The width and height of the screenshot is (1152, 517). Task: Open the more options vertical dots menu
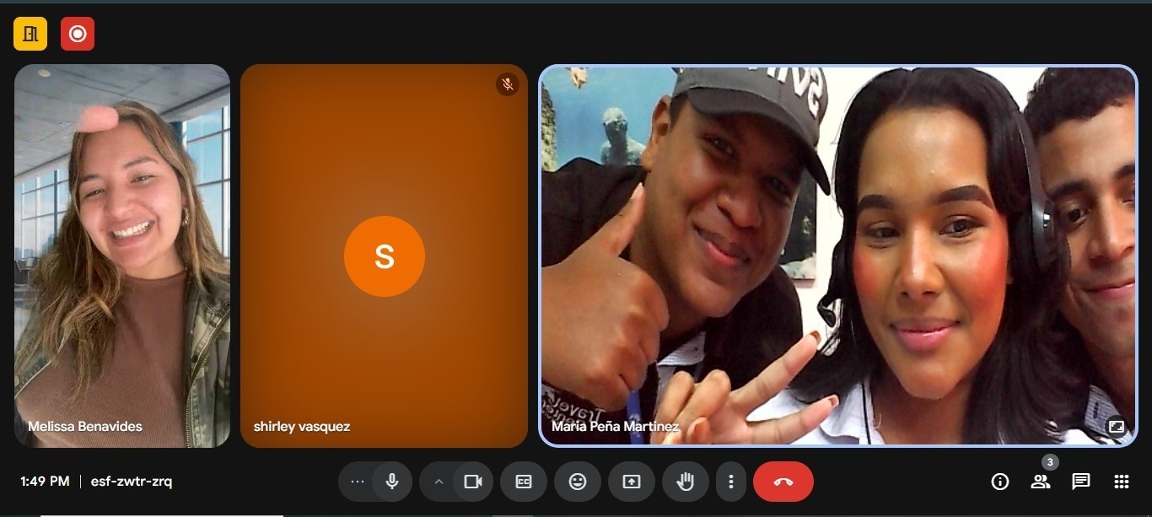point(730,482)
